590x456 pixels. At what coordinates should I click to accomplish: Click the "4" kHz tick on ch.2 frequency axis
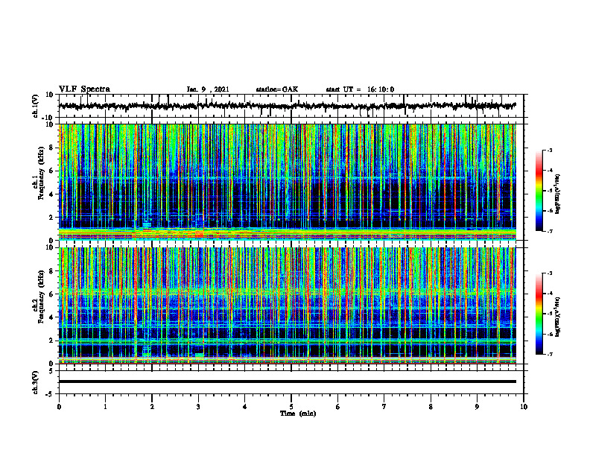tap(51, 317)
